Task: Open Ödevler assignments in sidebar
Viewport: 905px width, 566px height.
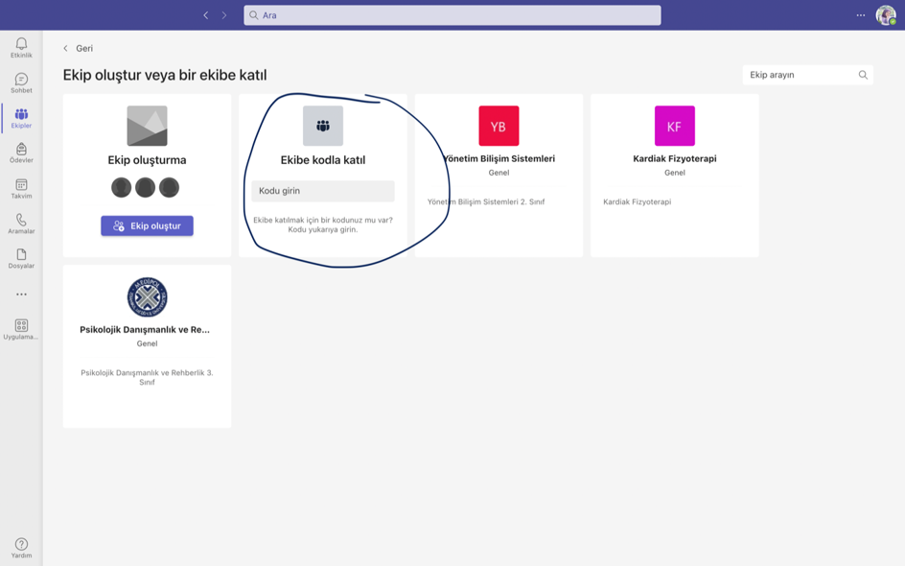Action: click(x=21, y=153)
